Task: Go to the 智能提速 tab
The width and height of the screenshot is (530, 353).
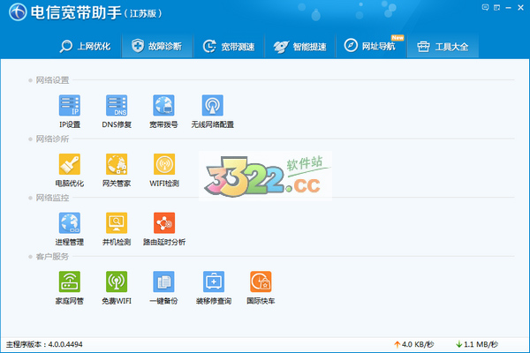Action: pos(299,46)
